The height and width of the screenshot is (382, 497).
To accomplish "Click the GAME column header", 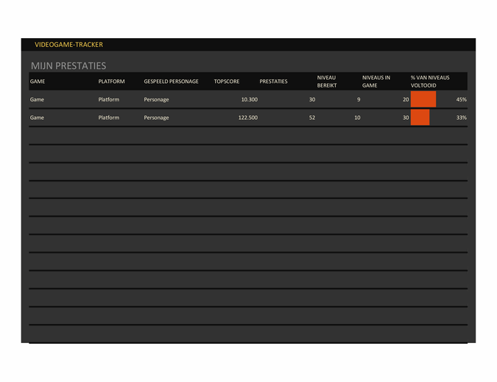I will pyautogui.click(x=38, y=82).
